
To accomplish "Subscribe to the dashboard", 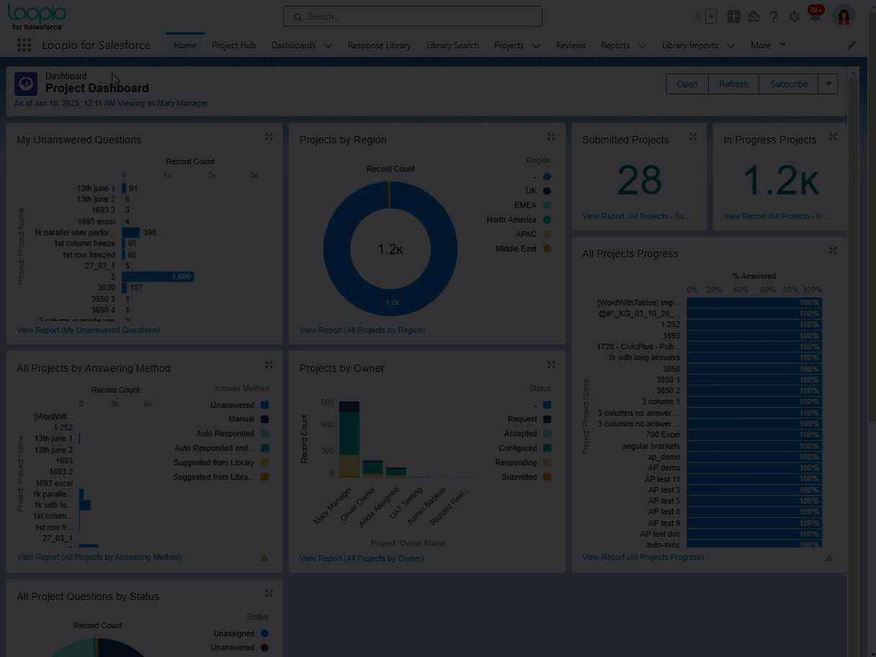I will [789, 84].
